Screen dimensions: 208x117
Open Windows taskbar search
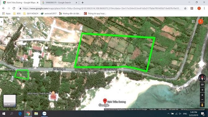[12, 114]
